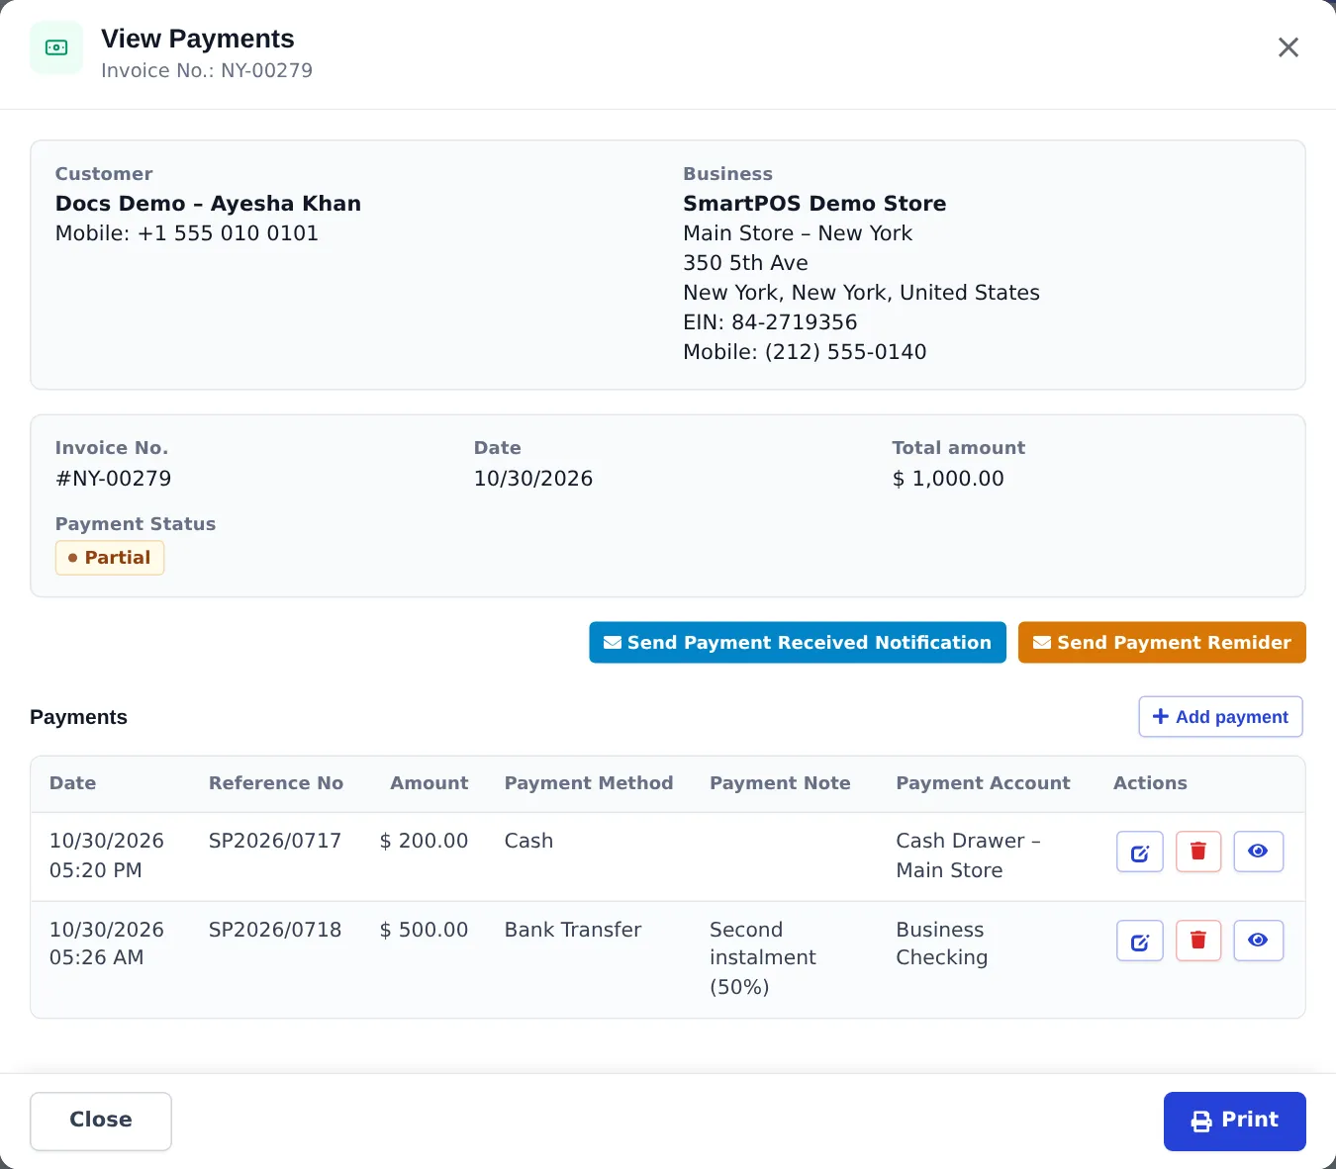The height and width of the screenshot is (1169, 1336).
Task: Click New York, New York, United States line
Action: pyautogui.click(x=861, y=293)
